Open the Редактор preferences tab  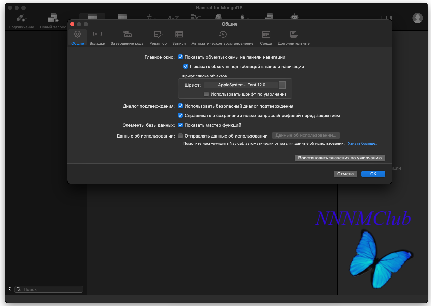pos(158,38)
